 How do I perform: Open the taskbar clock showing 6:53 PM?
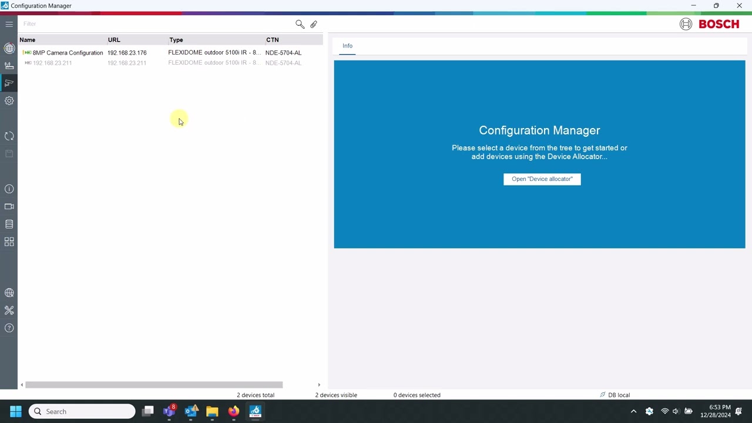pos(716,411)
